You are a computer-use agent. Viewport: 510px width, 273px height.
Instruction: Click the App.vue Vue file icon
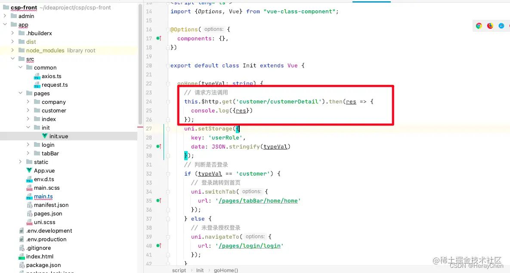pyautogui.click(x=29, y=170)
